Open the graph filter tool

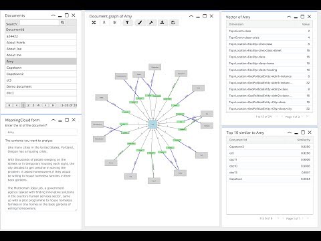tap(127, 23)
